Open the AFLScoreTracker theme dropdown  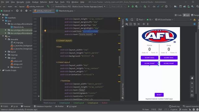(x=164, y=20)
